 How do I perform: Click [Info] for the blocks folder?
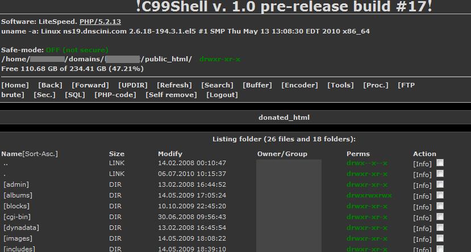[422, 207]
